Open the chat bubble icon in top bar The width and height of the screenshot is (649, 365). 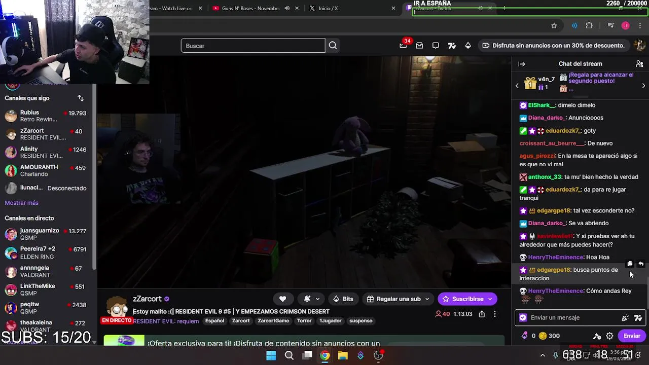pyautogui.click(x=436, y=46)
